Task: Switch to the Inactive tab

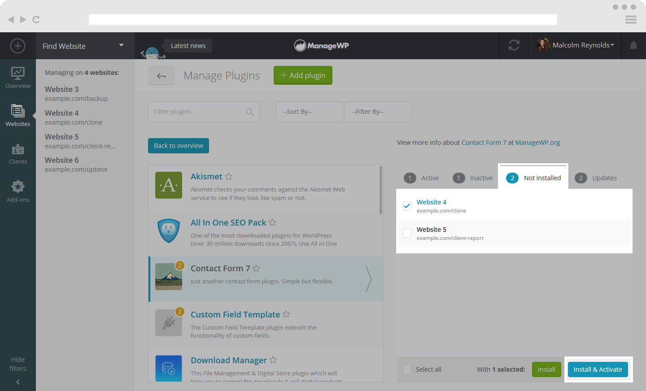Action: 473,178
